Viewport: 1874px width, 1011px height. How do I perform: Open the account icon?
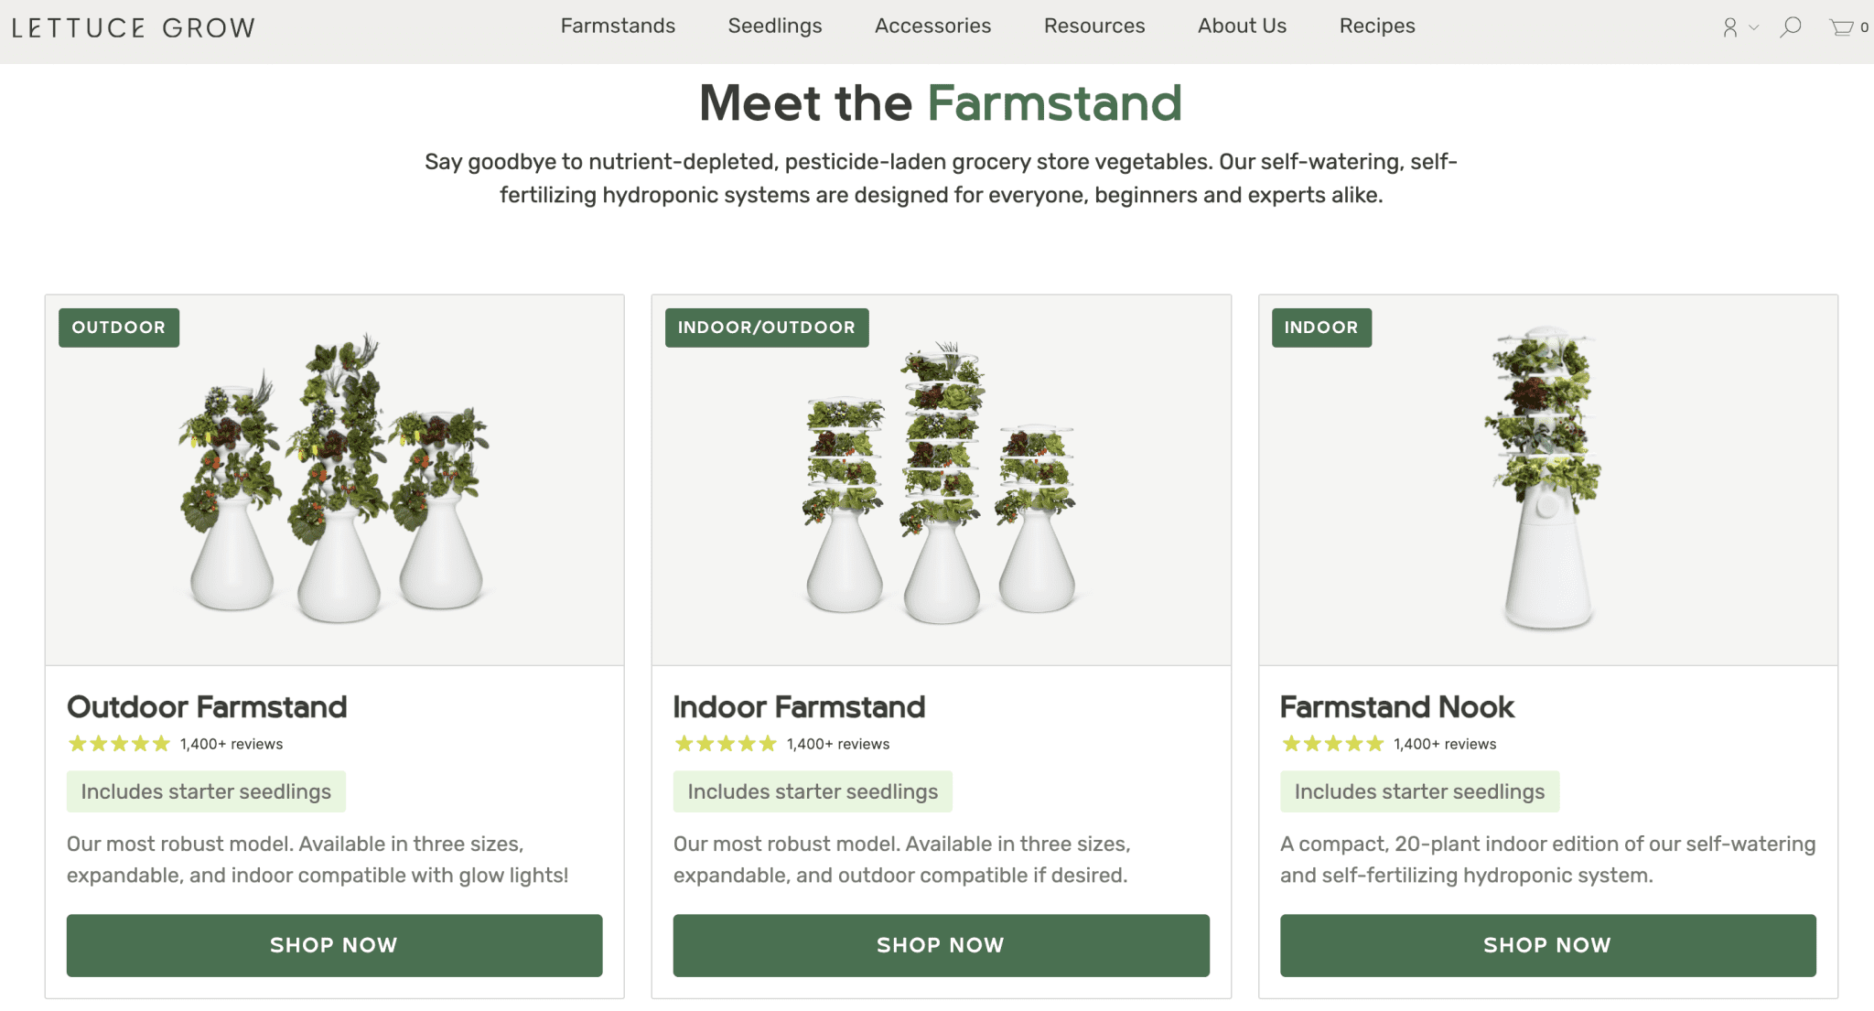(1729, 27)
